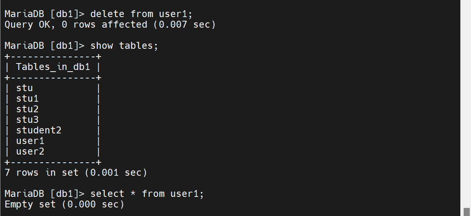Click the scrollbar thumb at bottom right
The height and width of the screenshot is (216, 471).
tap(467, 212)
